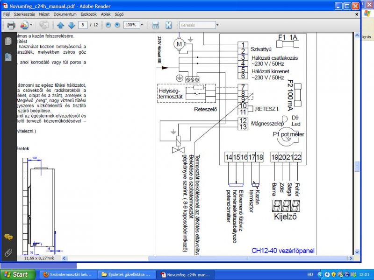Viewport: 374px width, 280px height.
Task: Click the P1 pot.méter label
Action: click(288, 134)
